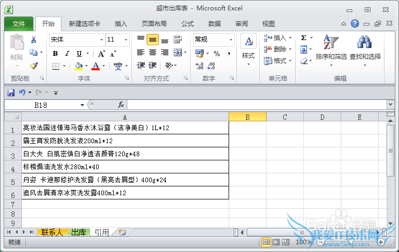Click 插入 insert cells button

click(x=277, y=38)
